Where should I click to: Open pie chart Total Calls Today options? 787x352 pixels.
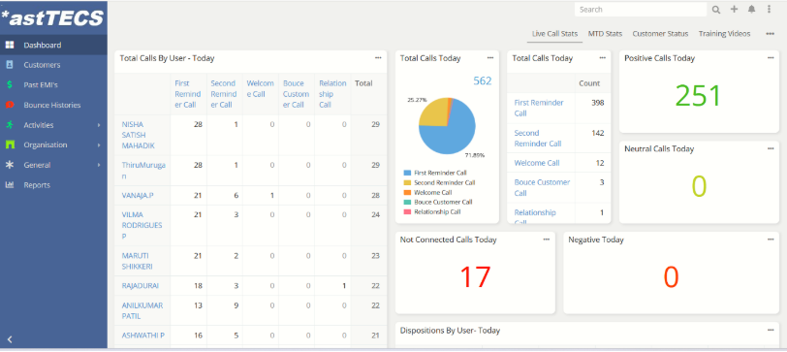tap(490, 58)
